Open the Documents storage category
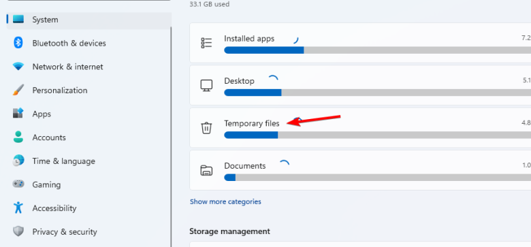The width and height of the screenshot is (531, 247). click(360, 170)
